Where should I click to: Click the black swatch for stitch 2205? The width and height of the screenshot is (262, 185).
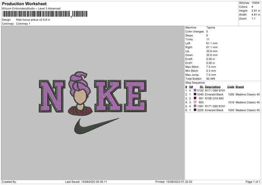pyautogui.click(x=195, y=110)
